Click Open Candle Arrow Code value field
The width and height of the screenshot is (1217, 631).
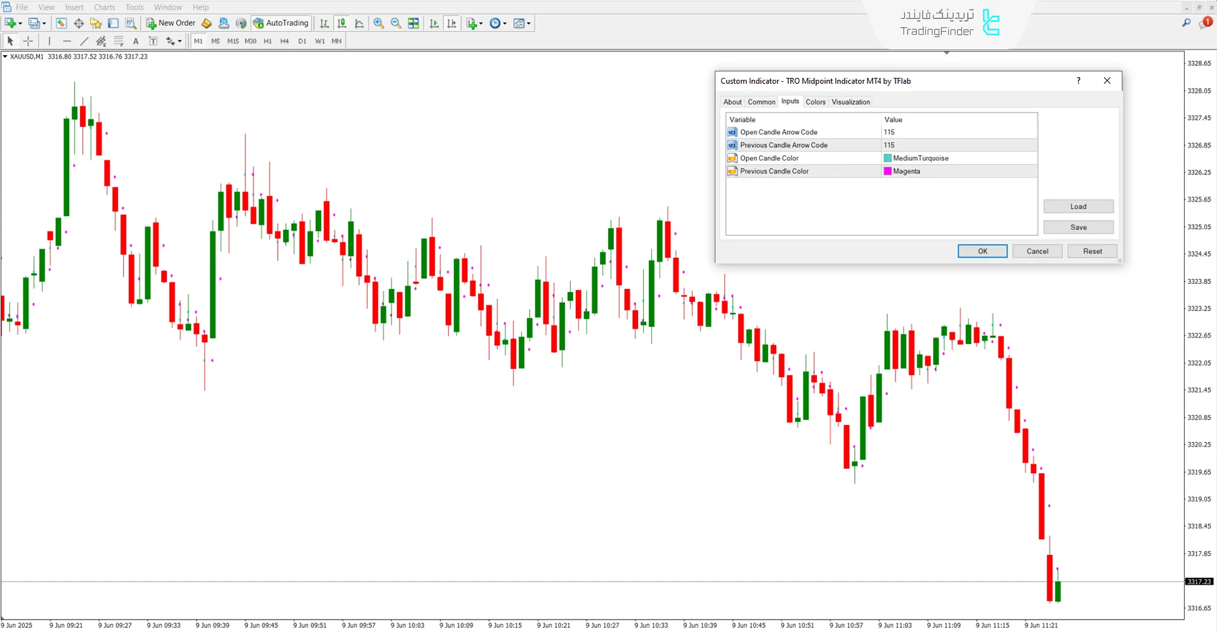959,132
